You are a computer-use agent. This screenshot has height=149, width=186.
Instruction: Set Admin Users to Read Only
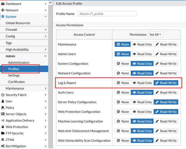[142, 54]
